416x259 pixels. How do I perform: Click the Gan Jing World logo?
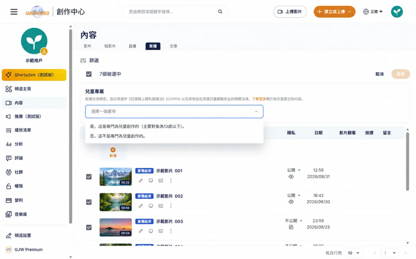click(37, 12)
